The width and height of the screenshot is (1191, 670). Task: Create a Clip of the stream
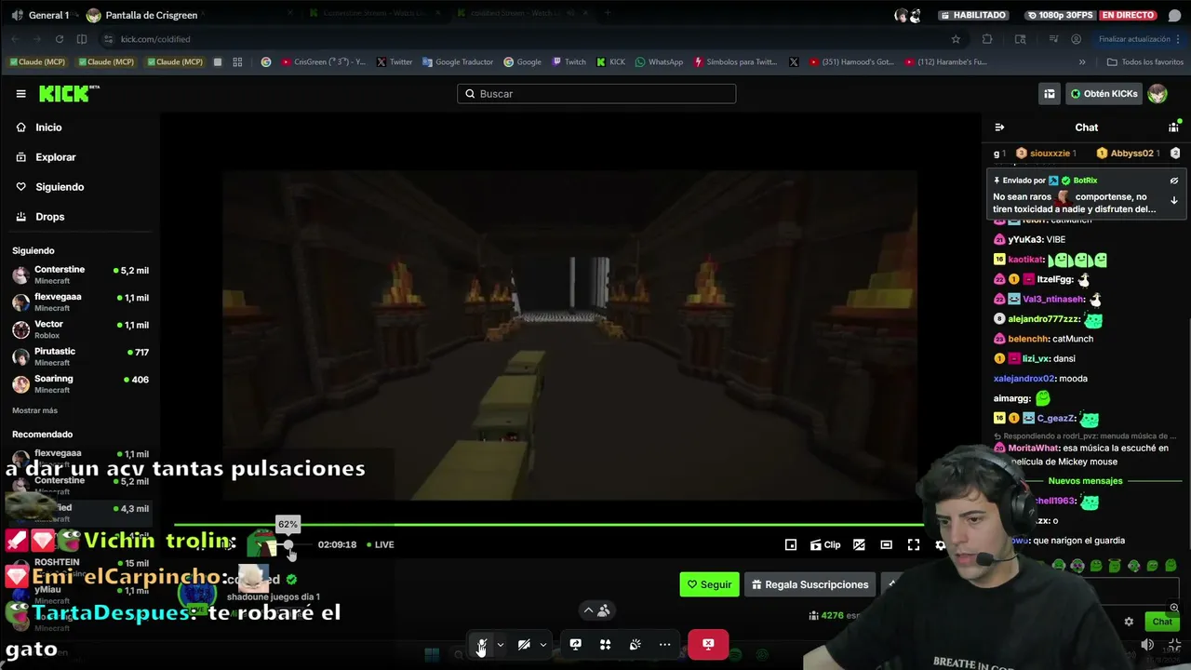point(825,545)
